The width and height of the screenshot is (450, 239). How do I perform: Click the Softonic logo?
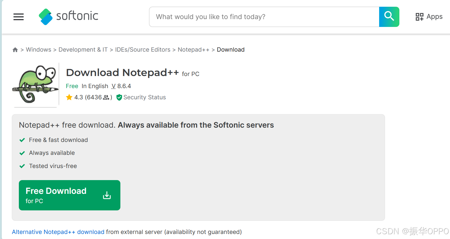click(x=68, y=17)
